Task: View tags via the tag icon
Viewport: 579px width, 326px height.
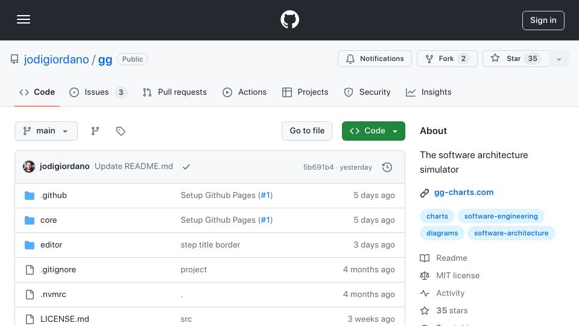Action: (x=121, y=131)
